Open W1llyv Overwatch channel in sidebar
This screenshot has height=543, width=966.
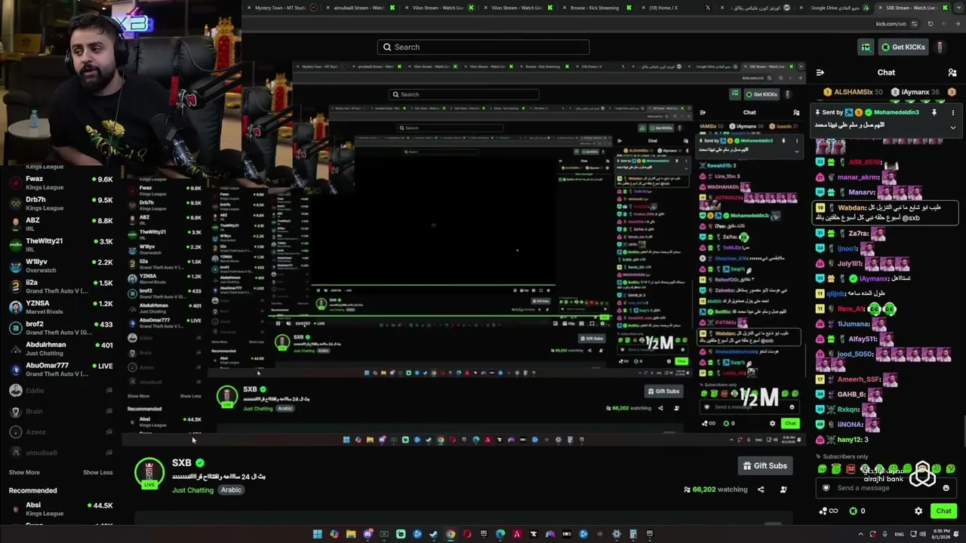pos(60,265)
